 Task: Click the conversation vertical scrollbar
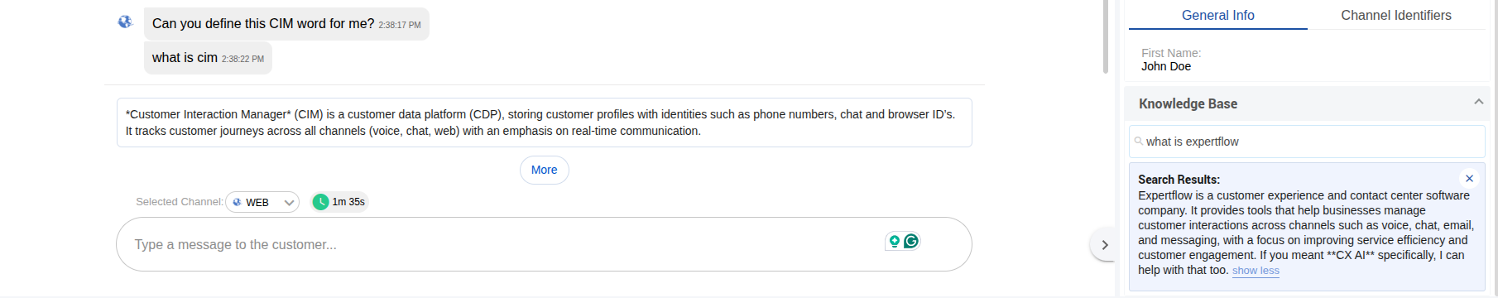pyautogui.click(x=1106, y=36)
